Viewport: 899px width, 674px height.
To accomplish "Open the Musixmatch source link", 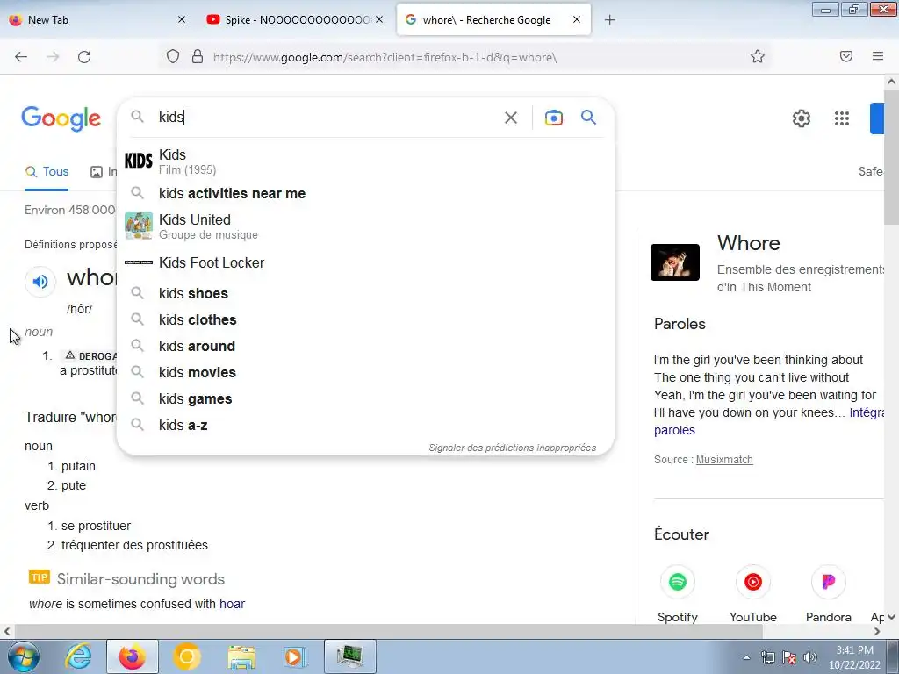I will pyautogui.click(x=724, y=460).
